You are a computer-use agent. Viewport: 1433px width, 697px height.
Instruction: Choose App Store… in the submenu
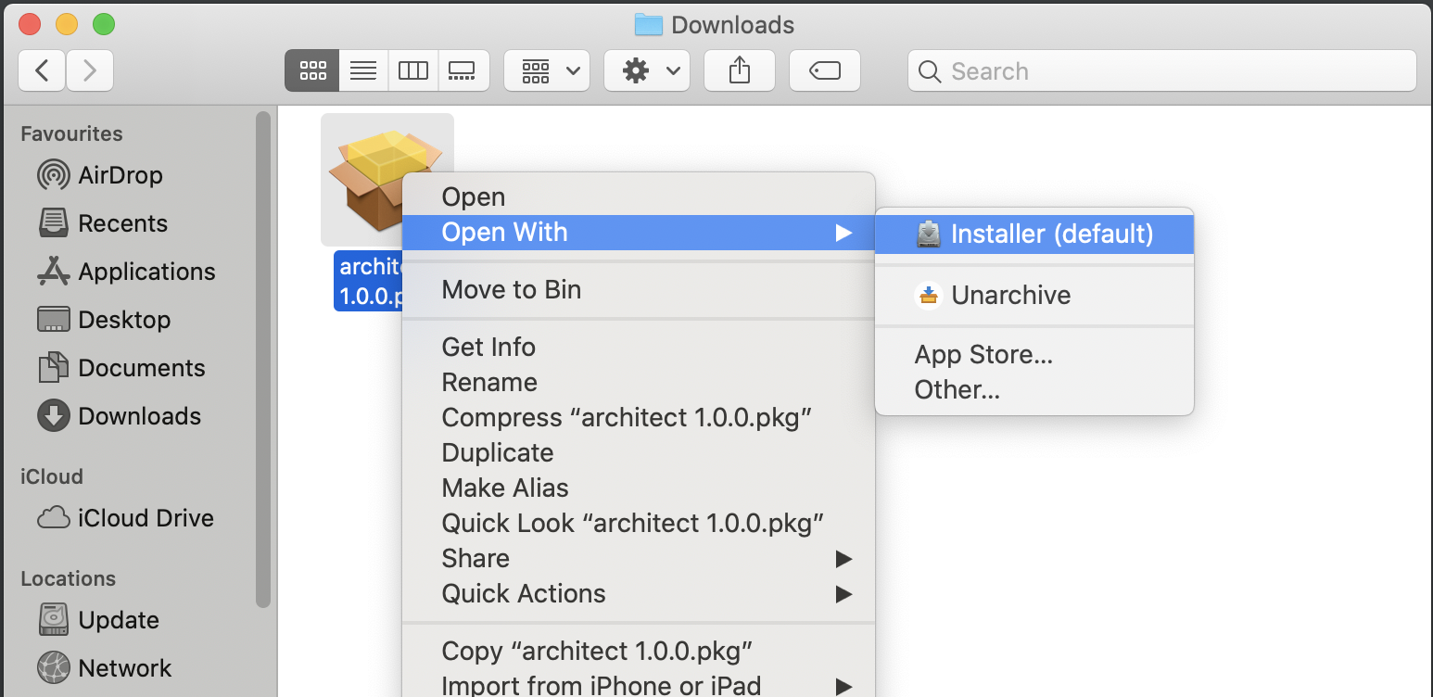click(1034, 354)
